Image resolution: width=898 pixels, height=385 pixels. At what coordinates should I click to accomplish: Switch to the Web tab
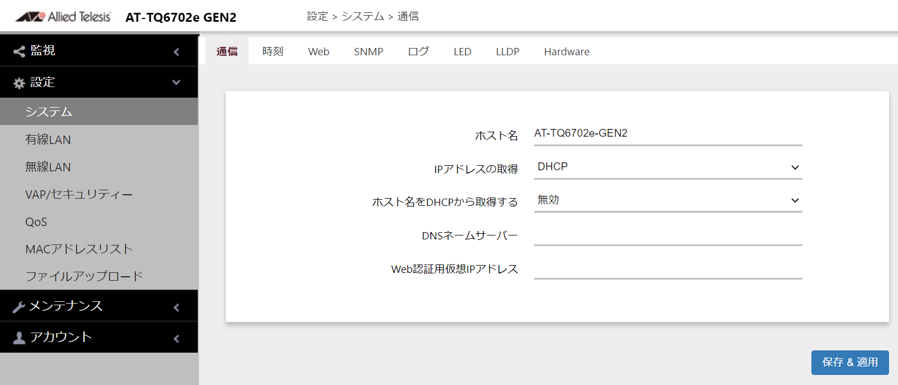point(319,51)
